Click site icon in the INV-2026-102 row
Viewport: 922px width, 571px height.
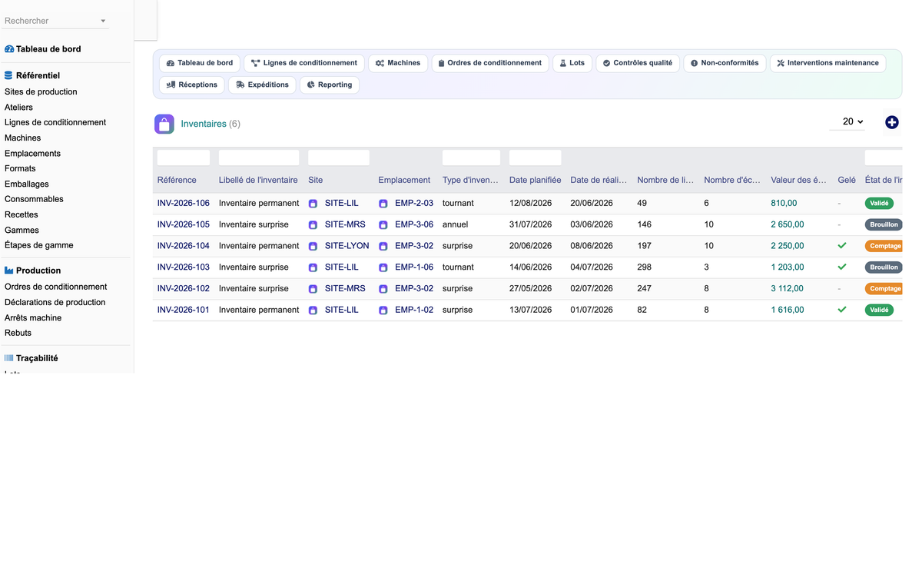[x=313, y=290]
